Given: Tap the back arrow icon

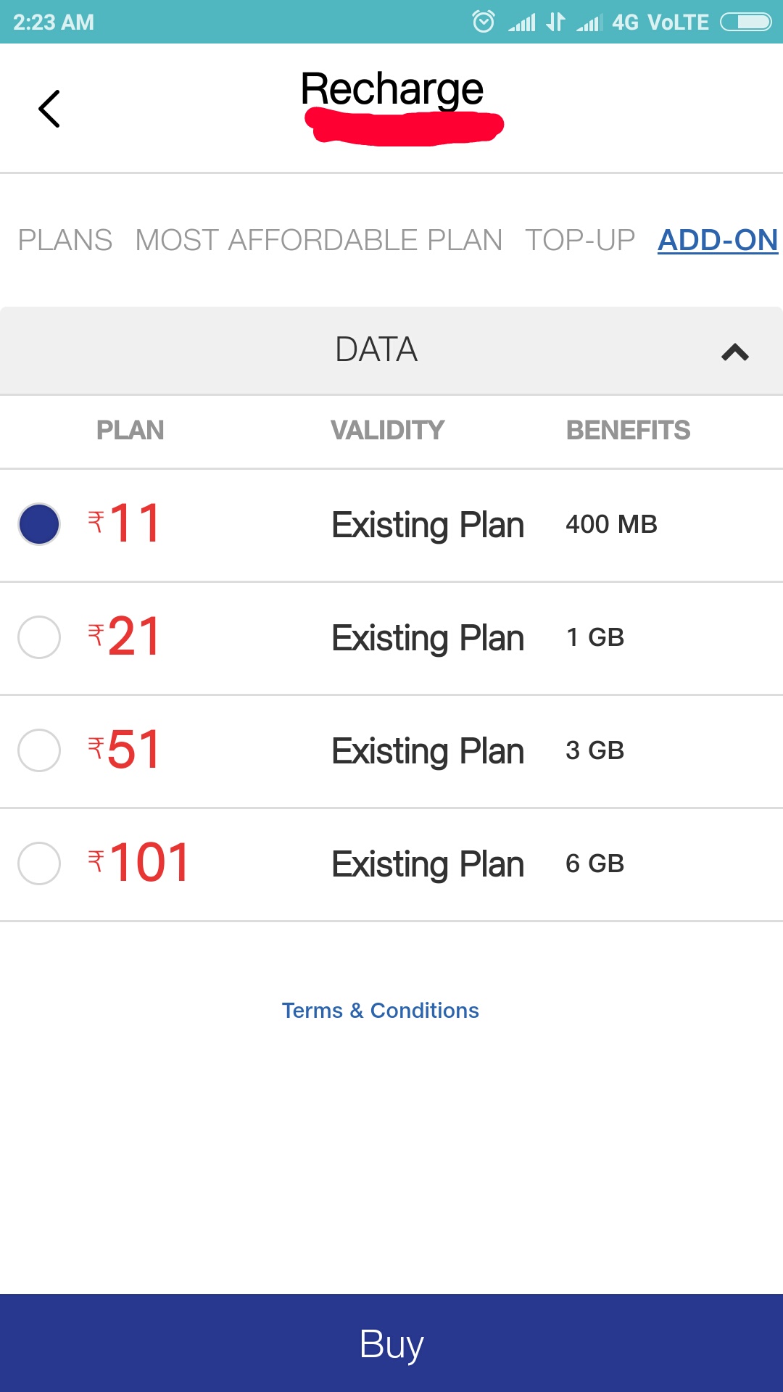Looking at the screenshot, I should 49,109.
